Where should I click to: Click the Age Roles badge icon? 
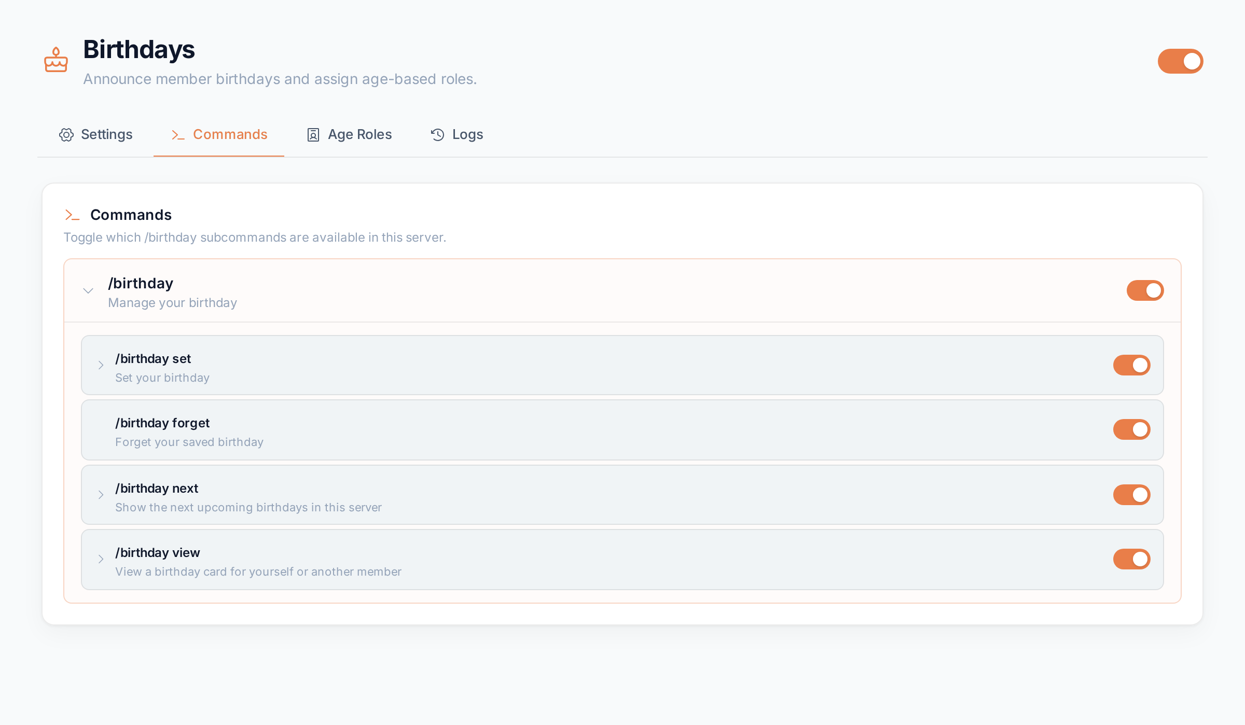[x=313, y=135]
